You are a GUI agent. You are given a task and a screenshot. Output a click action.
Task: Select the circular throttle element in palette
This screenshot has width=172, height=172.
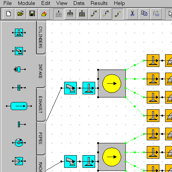point(19,143)
